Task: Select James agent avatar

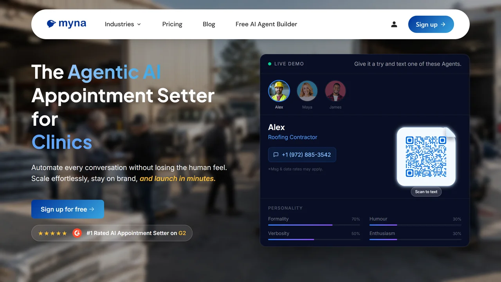Action: click(335, 91)
